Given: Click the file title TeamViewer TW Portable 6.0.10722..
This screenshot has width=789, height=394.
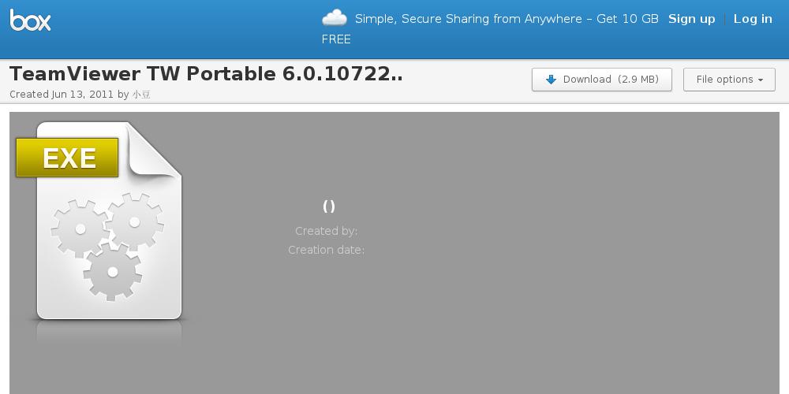Looking at the screenshot, I should pos(206,74).
